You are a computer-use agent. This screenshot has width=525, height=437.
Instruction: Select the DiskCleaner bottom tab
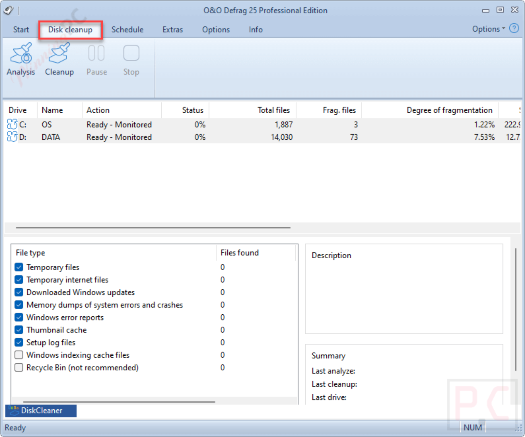[x=41, y=410]
